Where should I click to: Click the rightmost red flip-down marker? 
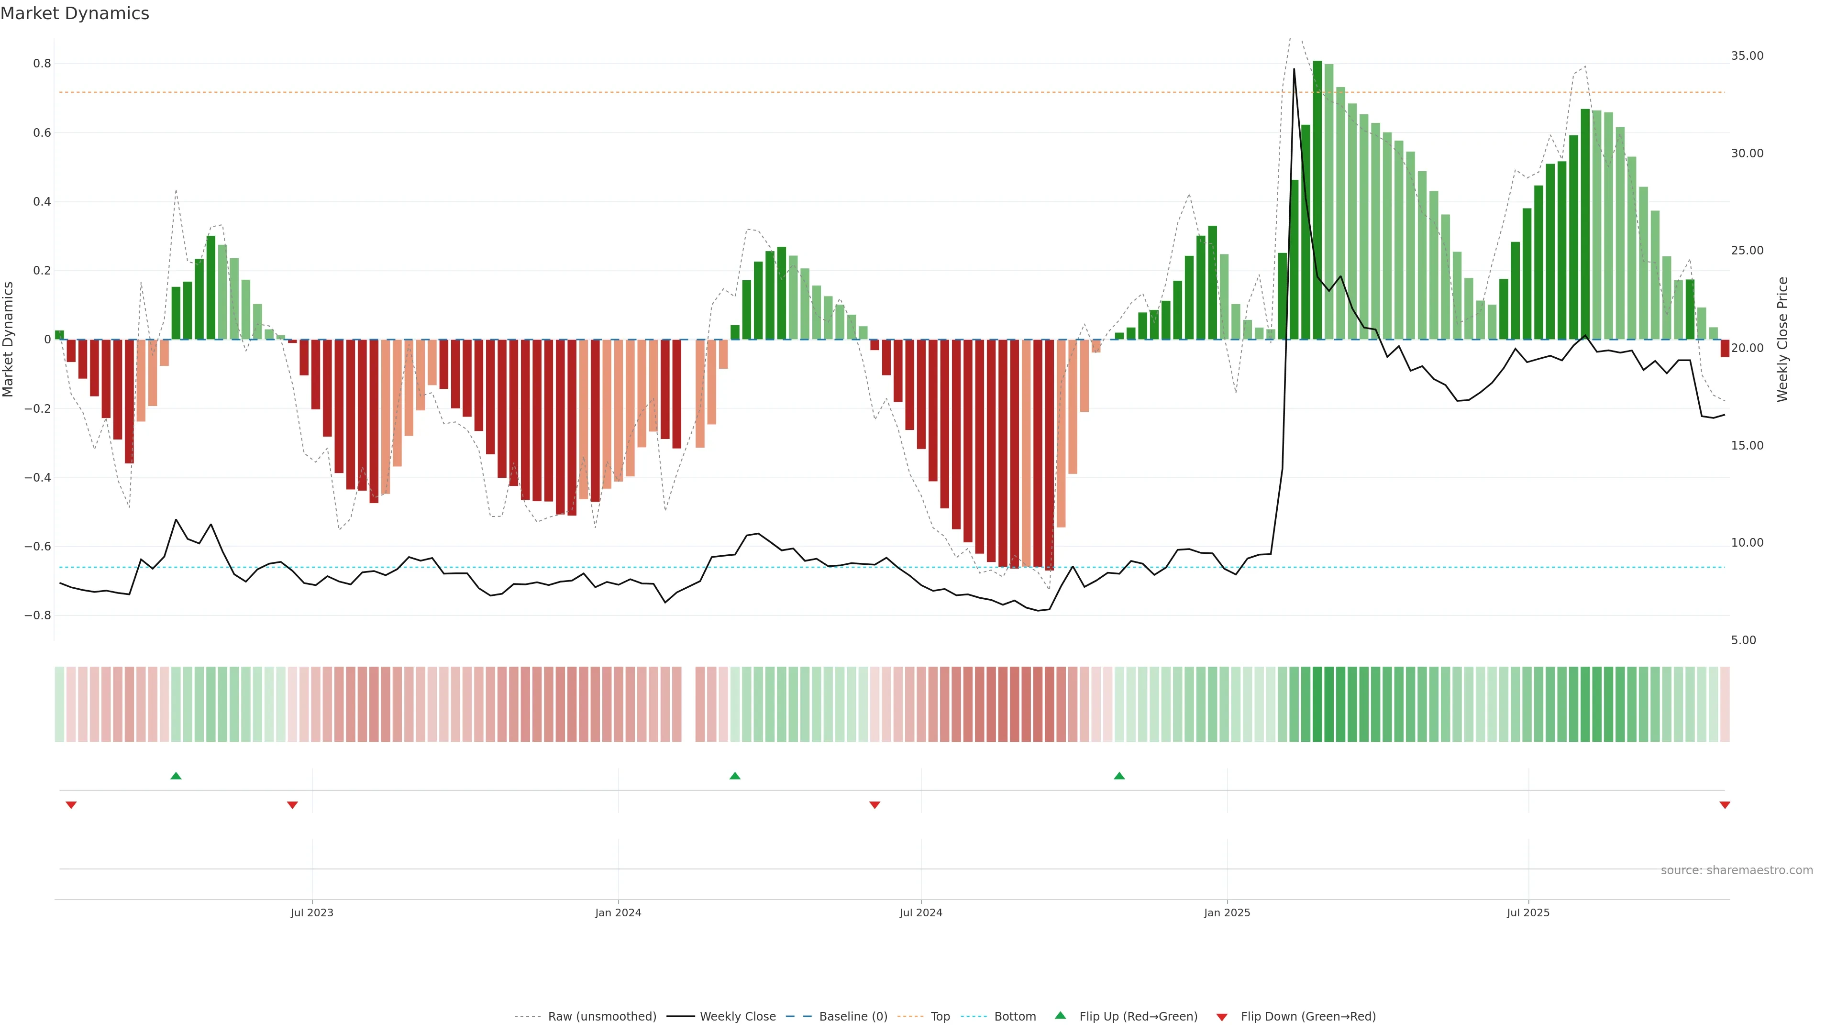click(x=1724, y=805)
